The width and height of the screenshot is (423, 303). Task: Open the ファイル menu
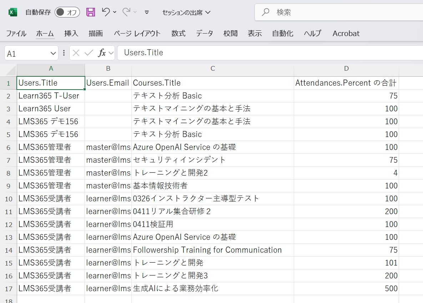coord(16,33)
